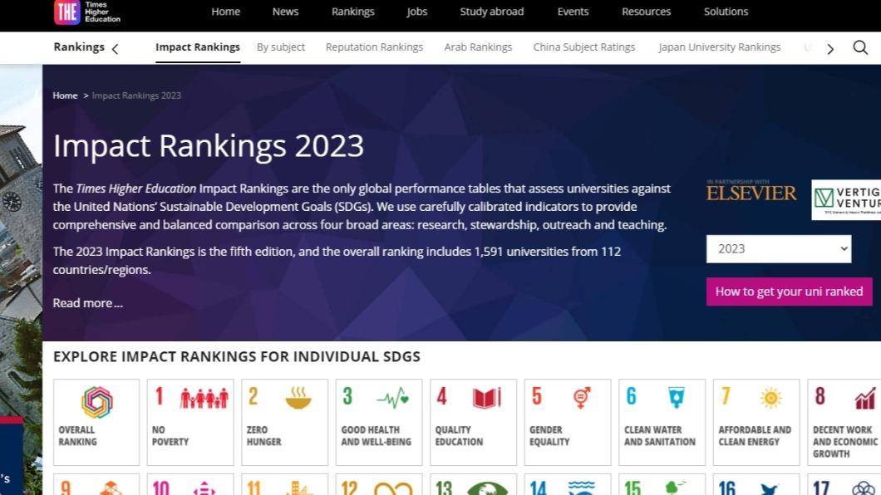Follow the Home breadcrumb link
This screenshot has width=881, height=495.
[65, 96]
